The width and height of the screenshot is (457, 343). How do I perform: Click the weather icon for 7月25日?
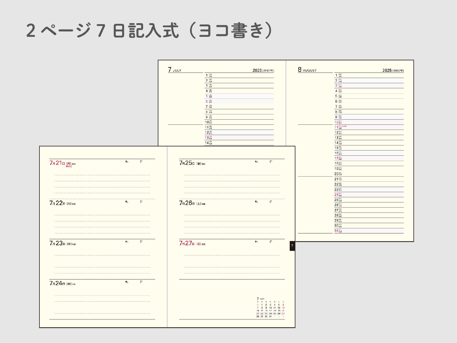(x=256, y=162)
